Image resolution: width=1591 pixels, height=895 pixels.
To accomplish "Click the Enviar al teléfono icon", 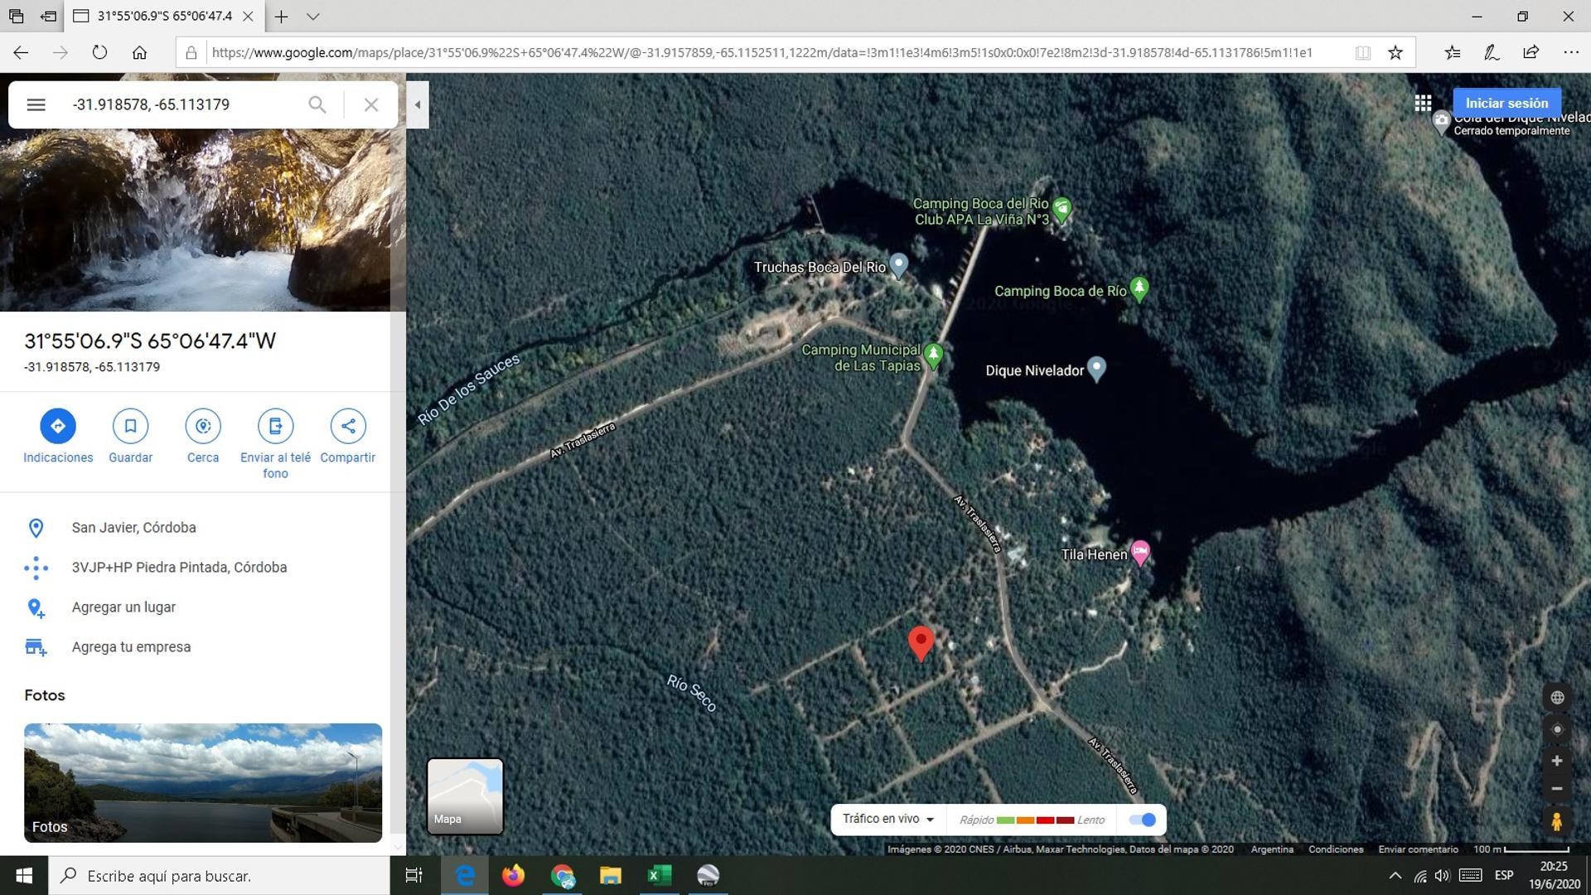I will coord(275,426).
